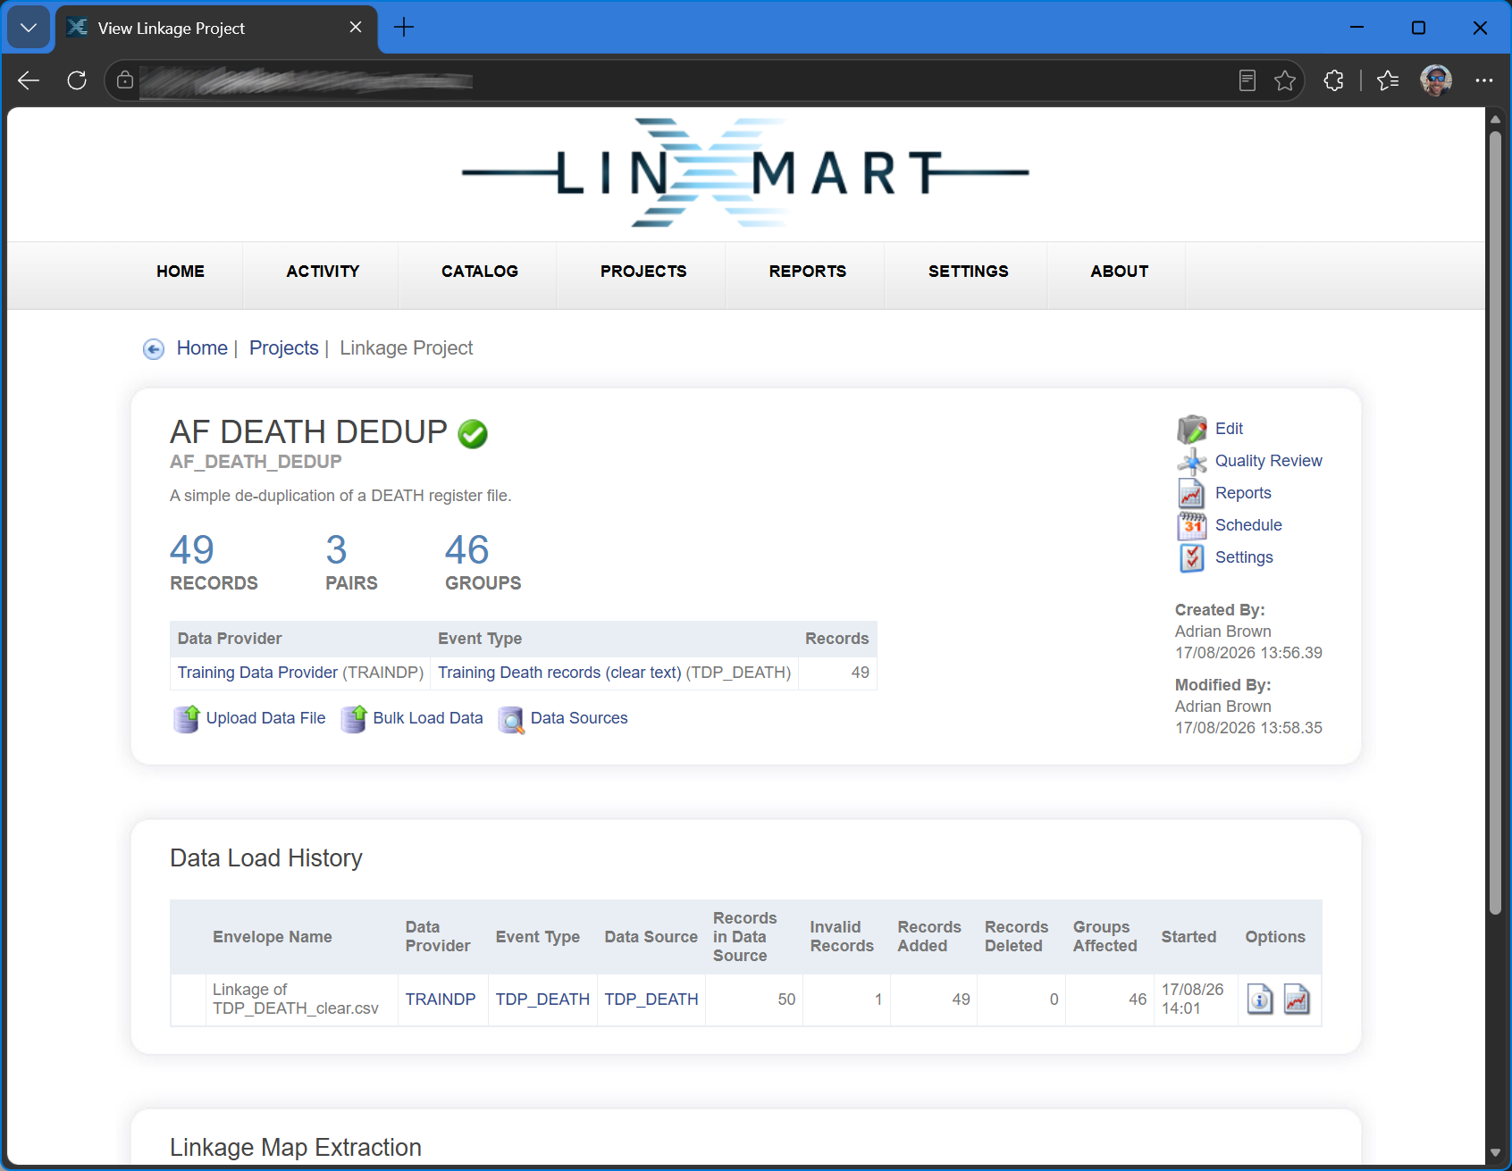1512x1171 pixels.
Task: Click TDP_DEATH link under Event Type column
Action: (542, 1000)
